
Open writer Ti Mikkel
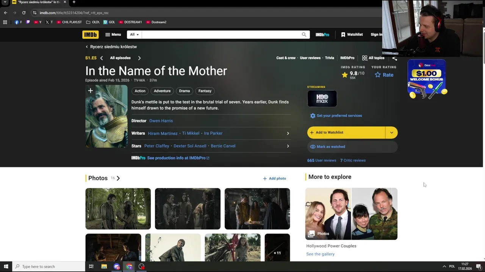(x=191, y=133)
